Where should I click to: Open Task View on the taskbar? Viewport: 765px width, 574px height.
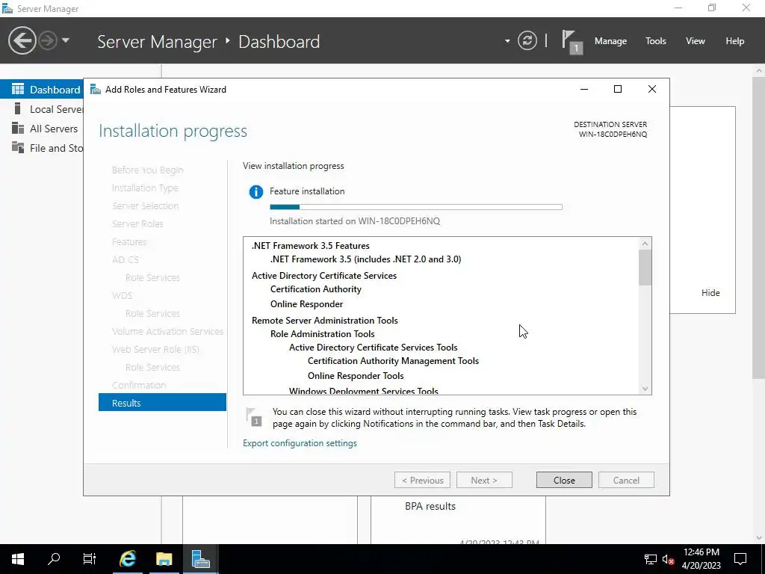coord(90,559)
